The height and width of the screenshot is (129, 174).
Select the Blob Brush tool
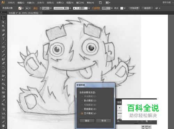3,59
